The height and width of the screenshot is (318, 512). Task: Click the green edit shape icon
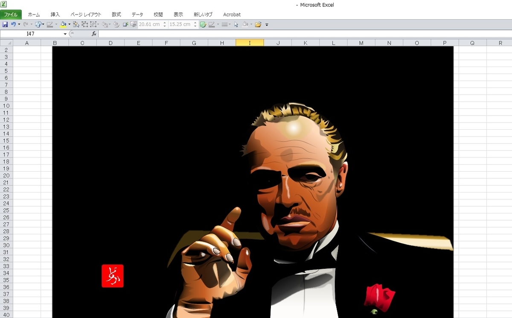pos(203,24)
